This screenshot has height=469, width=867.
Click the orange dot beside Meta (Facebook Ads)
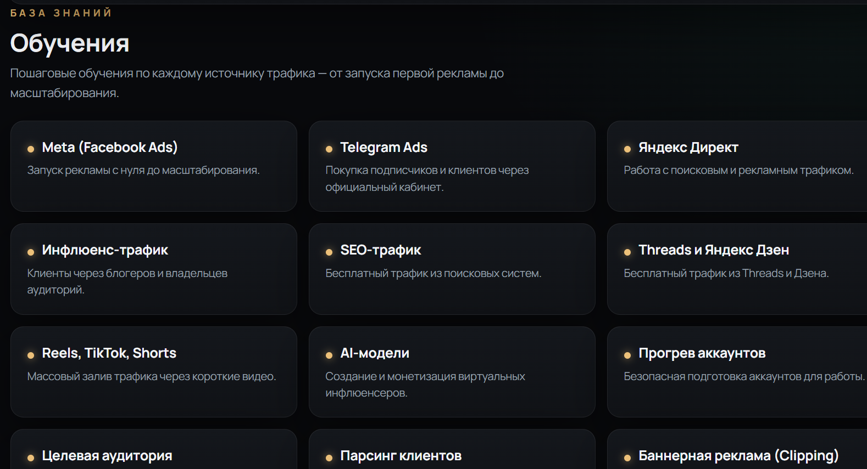(31, 149)
